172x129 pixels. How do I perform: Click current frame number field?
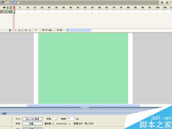click(x=36, y=30)
